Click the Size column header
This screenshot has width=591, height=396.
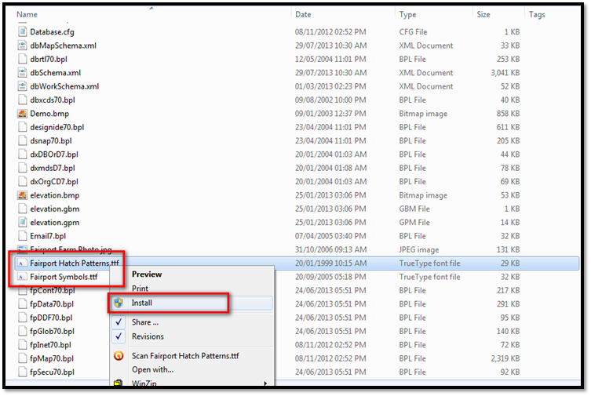[483, 15]
